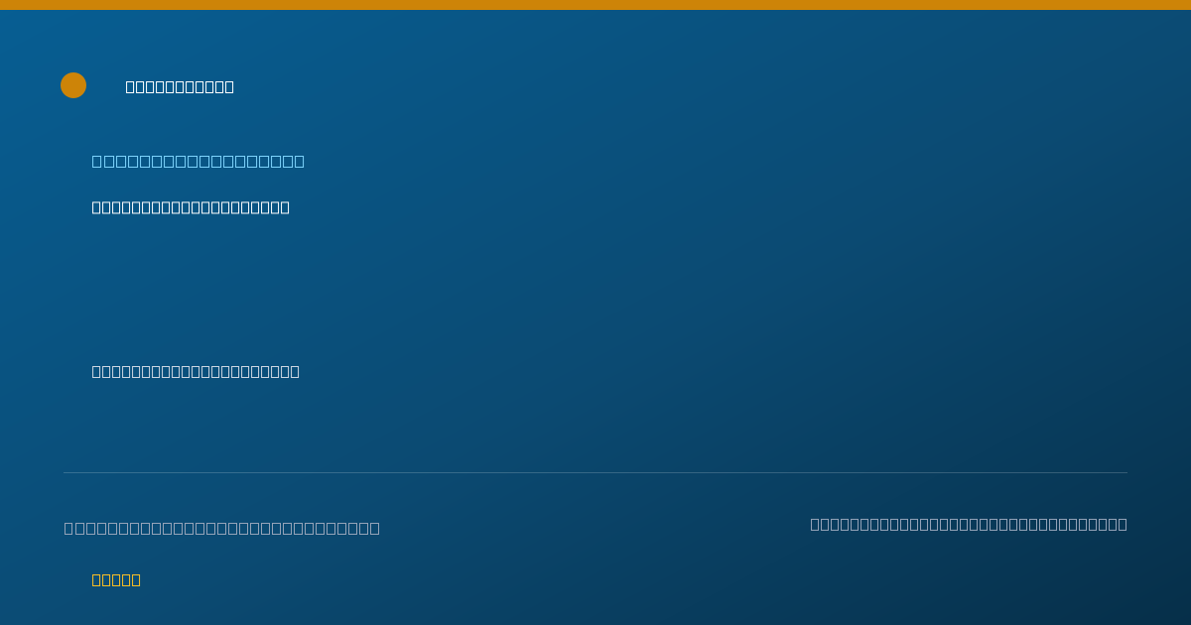Viewport: 1191px width, 625px height.
Task: Click the last character of the white title text
Action: [x=229, y=87]
